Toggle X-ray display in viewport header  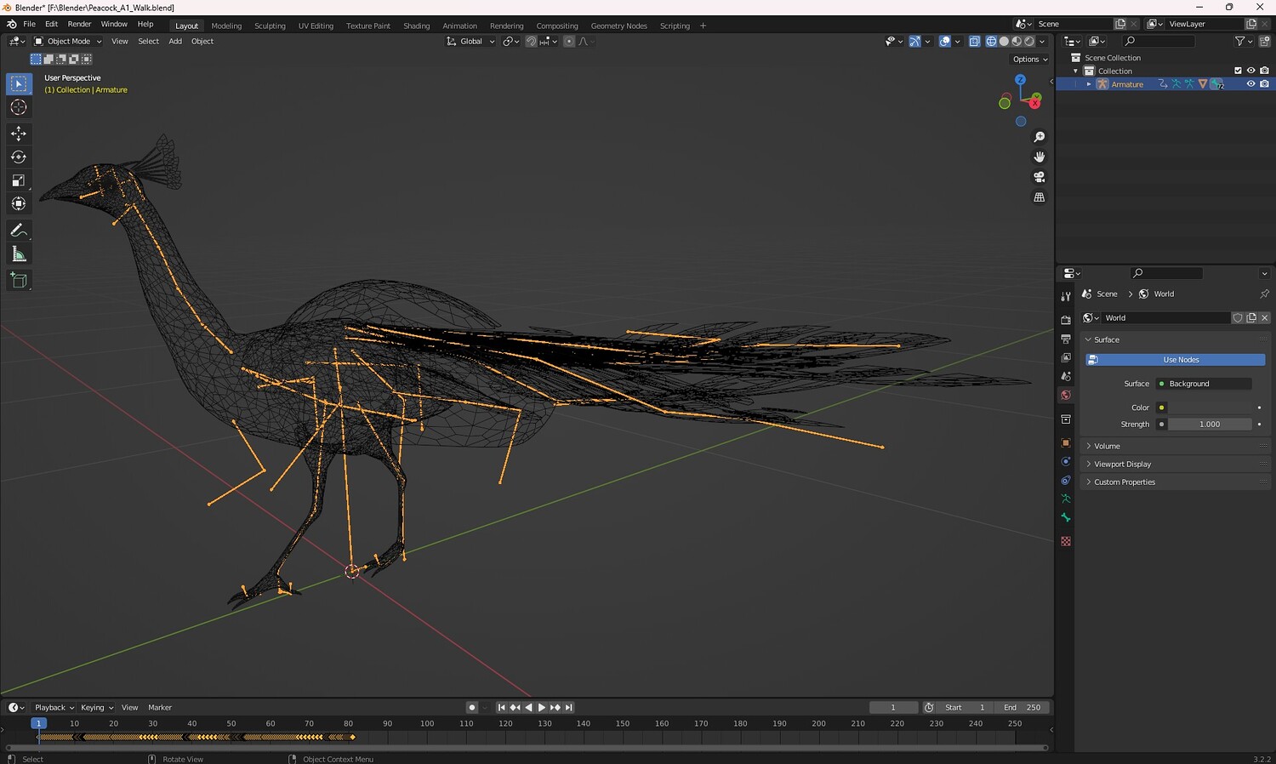point(975,41)
